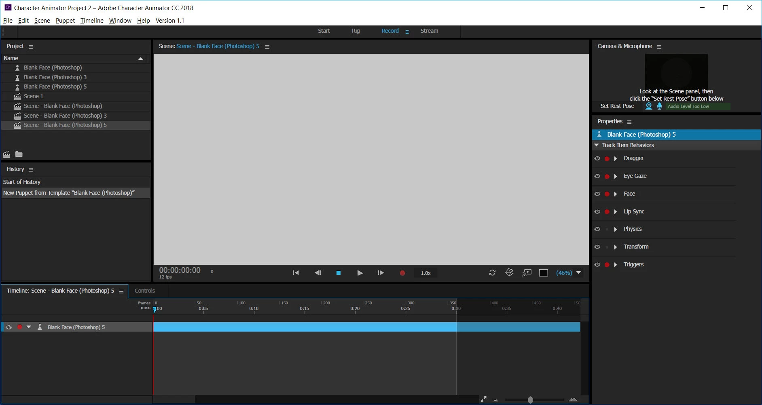Click the scene icon beside Scene 1
762x405 pixels.
[x=17, y=96]
